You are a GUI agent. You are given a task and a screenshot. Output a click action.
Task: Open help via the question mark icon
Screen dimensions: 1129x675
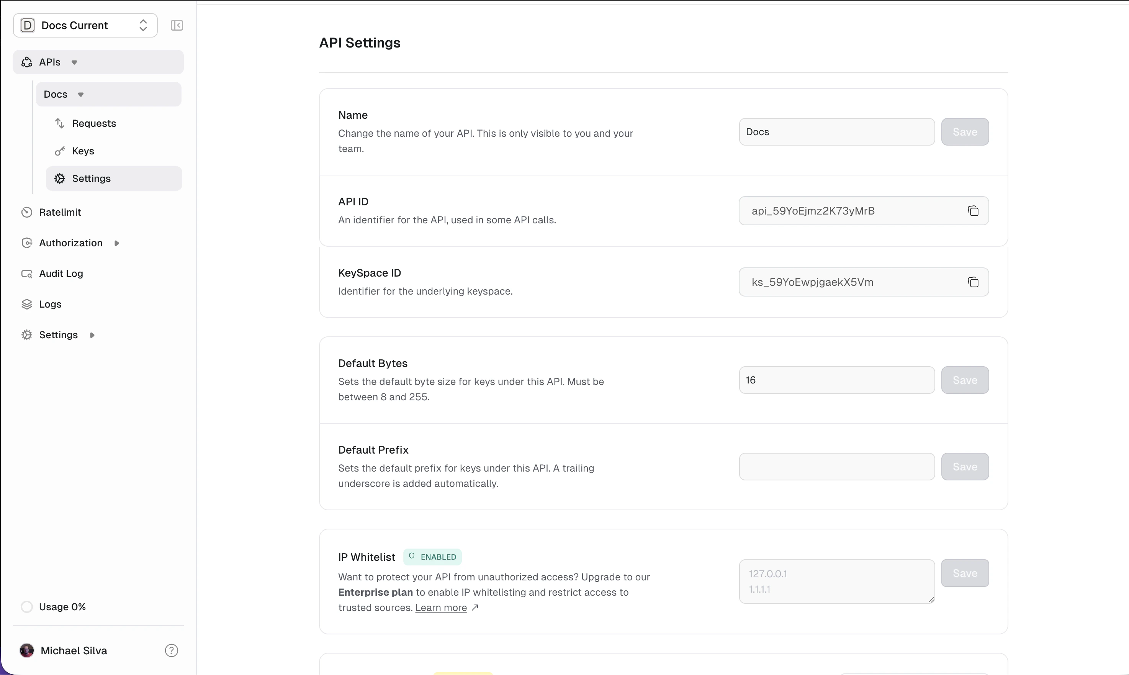coord(172,650)
